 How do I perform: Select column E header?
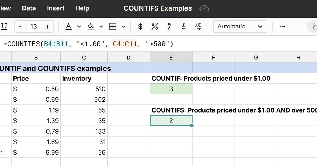click(x=171, y=57)
